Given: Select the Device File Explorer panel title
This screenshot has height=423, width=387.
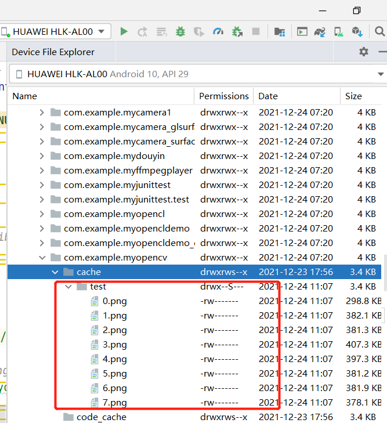Looking at the screenshot, I should coord(53,52).
